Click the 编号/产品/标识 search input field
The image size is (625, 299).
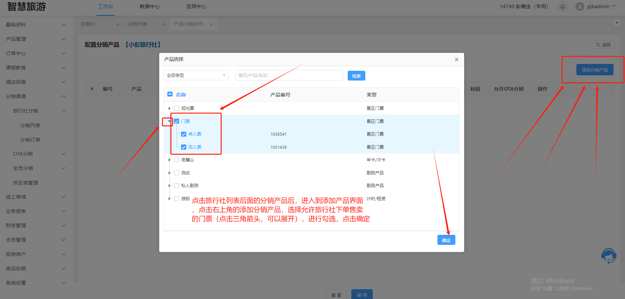click(289, 75)
